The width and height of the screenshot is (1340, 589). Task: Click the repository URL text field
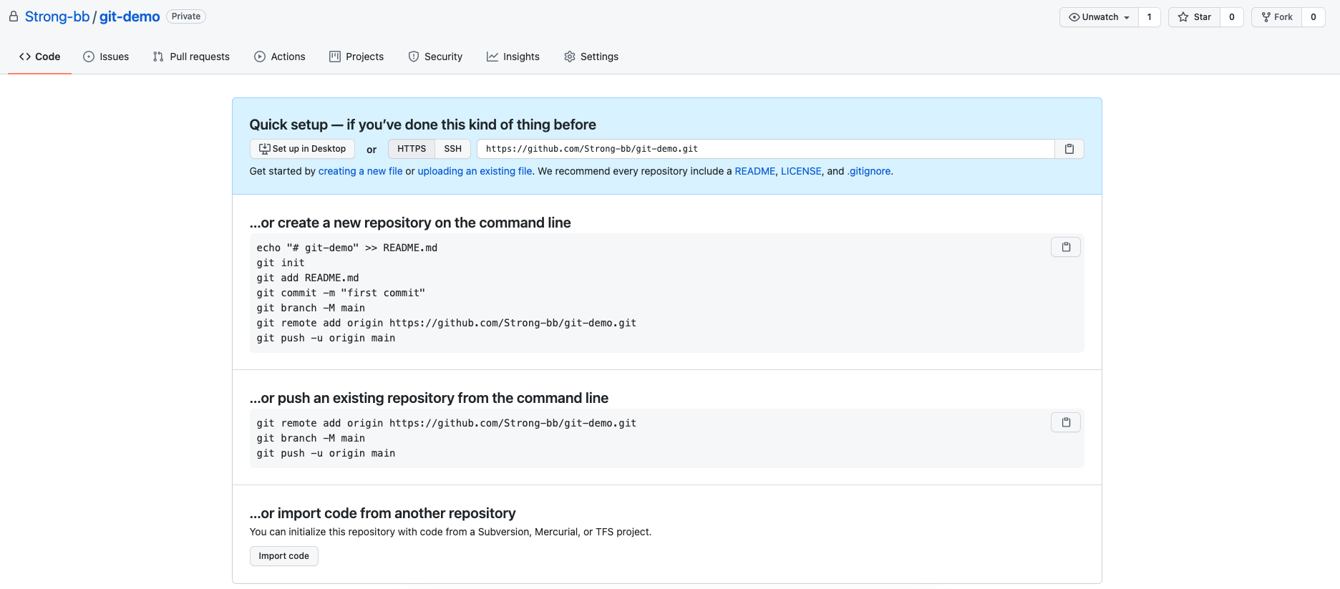click(x=764, y=149)
